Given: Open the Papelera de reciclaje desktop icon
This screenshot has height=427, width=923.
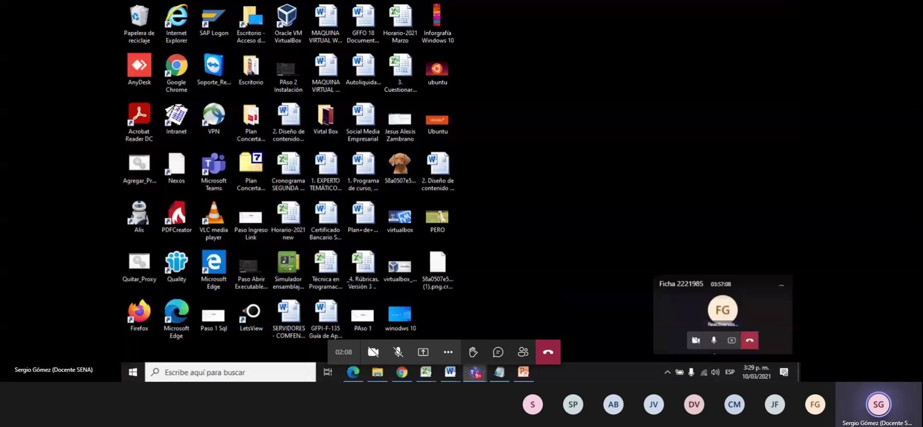Looking at the screenshot, I should coord(139,24).
